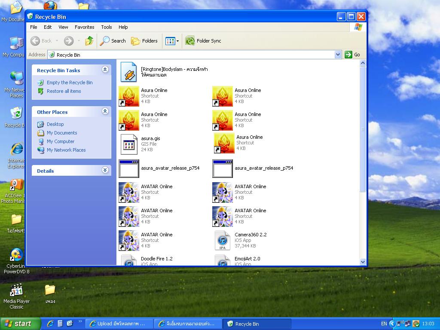Show the Folders pane
440x330 pixels.
(x=144, y=41)
